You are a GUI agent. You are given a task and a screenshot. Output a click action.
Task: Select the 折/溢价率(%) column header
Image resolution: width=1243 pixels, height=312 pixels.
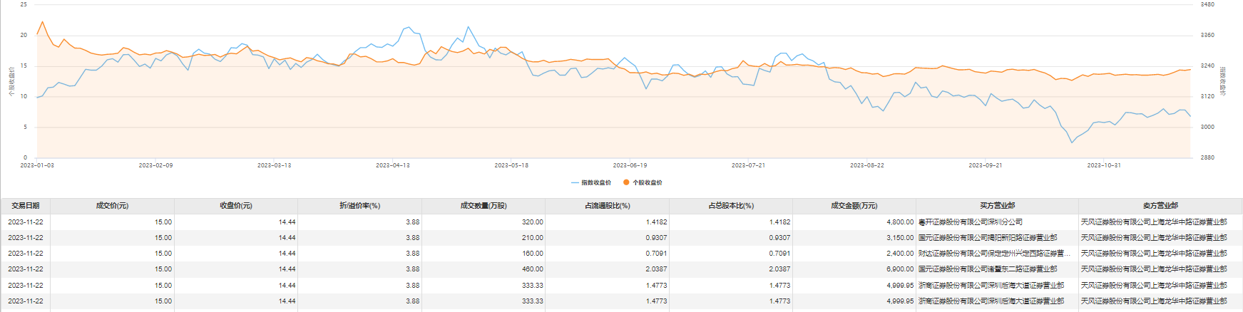pyautogui.click(x=359, y=206)
